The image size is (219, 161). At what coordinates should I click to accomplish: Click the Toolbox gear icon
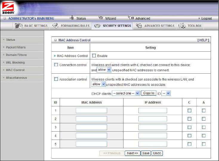(182, 26)
